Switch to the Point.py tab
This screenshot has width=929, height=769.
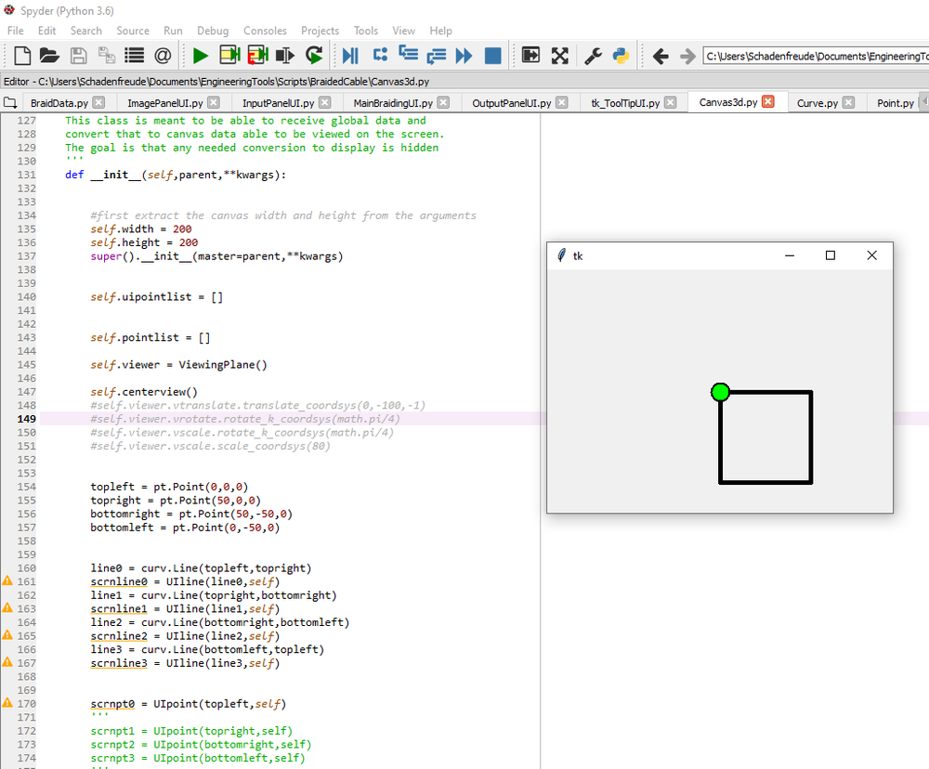pyautogui.click(x=896, y=103)
